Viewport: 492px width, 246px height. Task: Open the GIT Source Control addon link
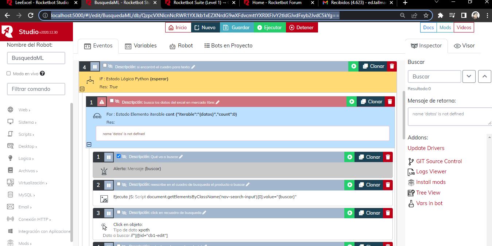[439, 161]
